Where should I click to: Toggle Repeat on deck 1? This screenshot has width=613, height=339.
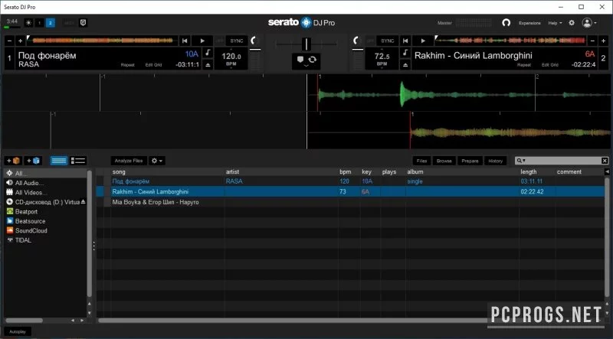click(127, 65)
